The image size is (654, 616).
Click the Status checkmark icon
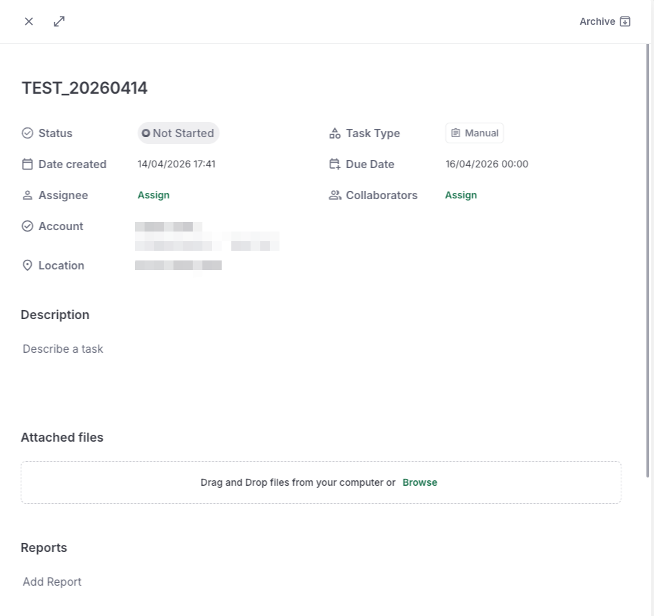point(27,133)
